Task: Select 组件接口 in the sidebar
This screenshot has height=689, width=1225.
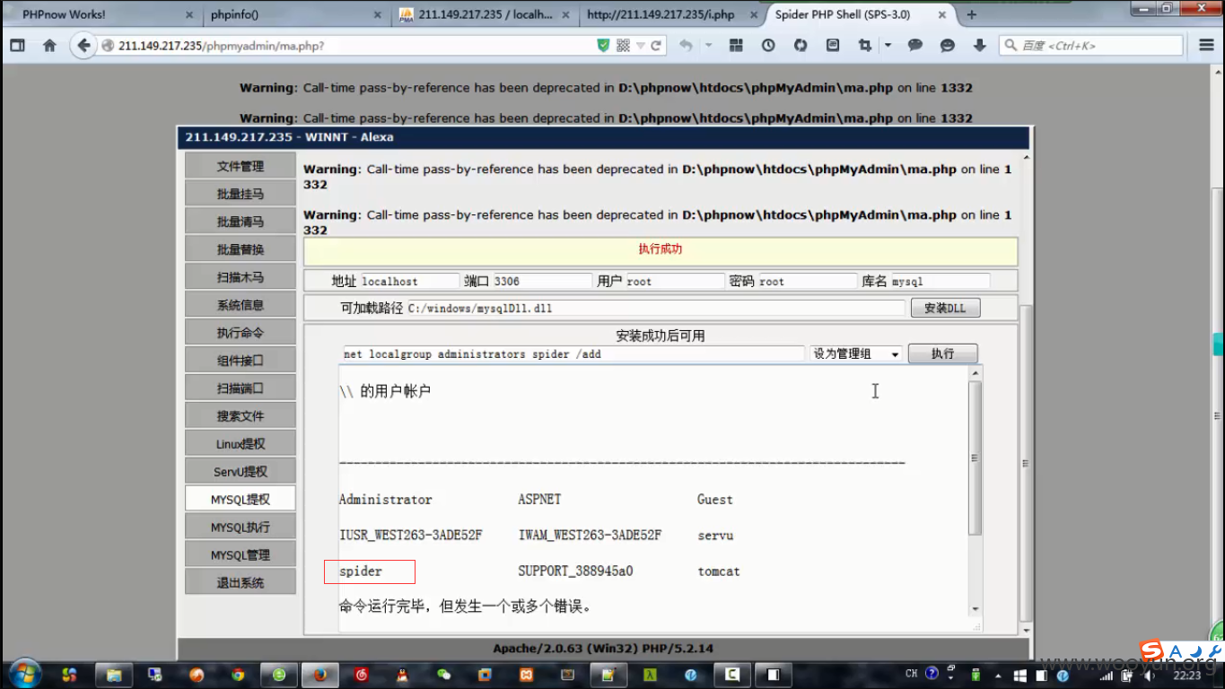Action: [x=240, y=361]
